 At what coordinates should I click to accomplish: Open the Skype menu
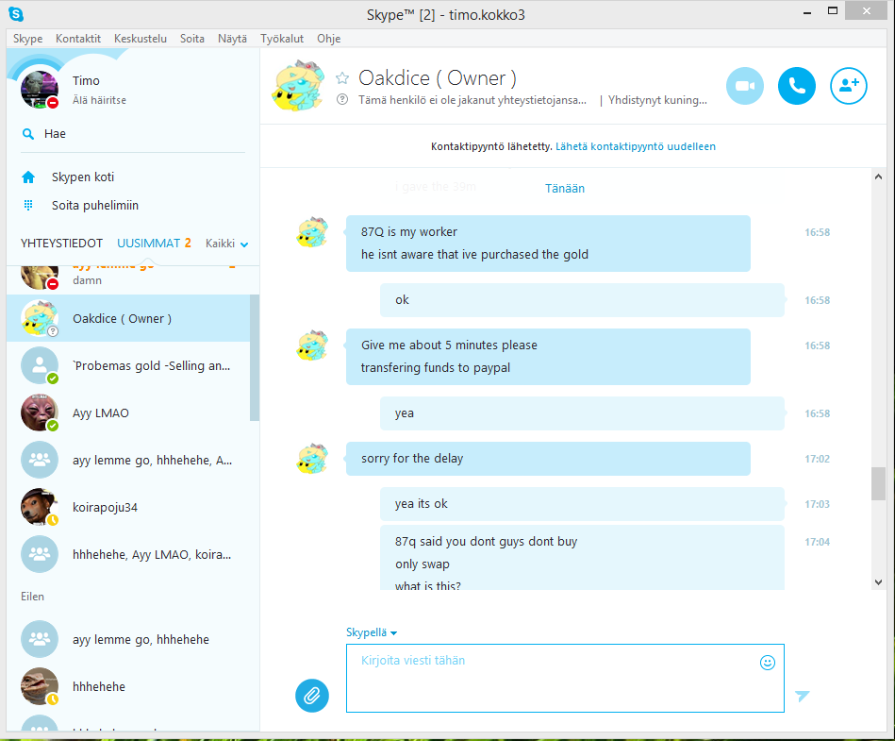coord(27,39)
